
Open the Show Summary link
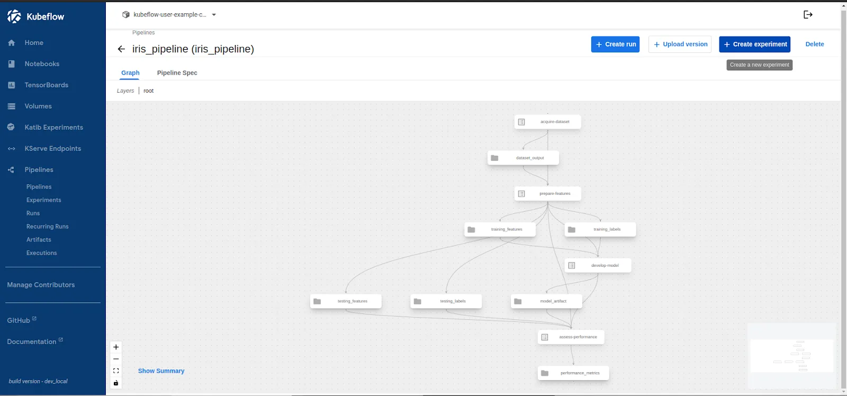tap(161, 371)
